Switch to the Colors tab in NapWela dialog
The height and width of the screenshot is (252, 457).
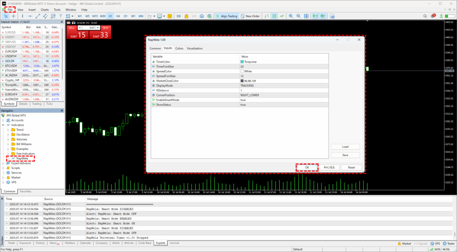[x=179, y=48]
